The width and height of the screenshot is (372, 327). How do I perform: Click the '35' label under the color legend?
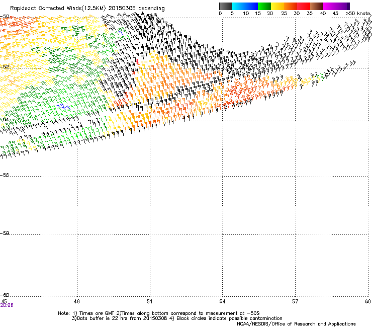click(310, 14)
